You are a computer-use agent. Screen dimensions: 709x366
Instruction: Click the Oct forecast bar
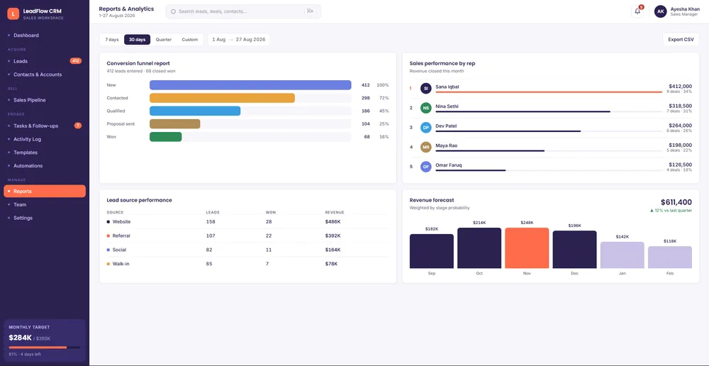click(x=479, y=248)
